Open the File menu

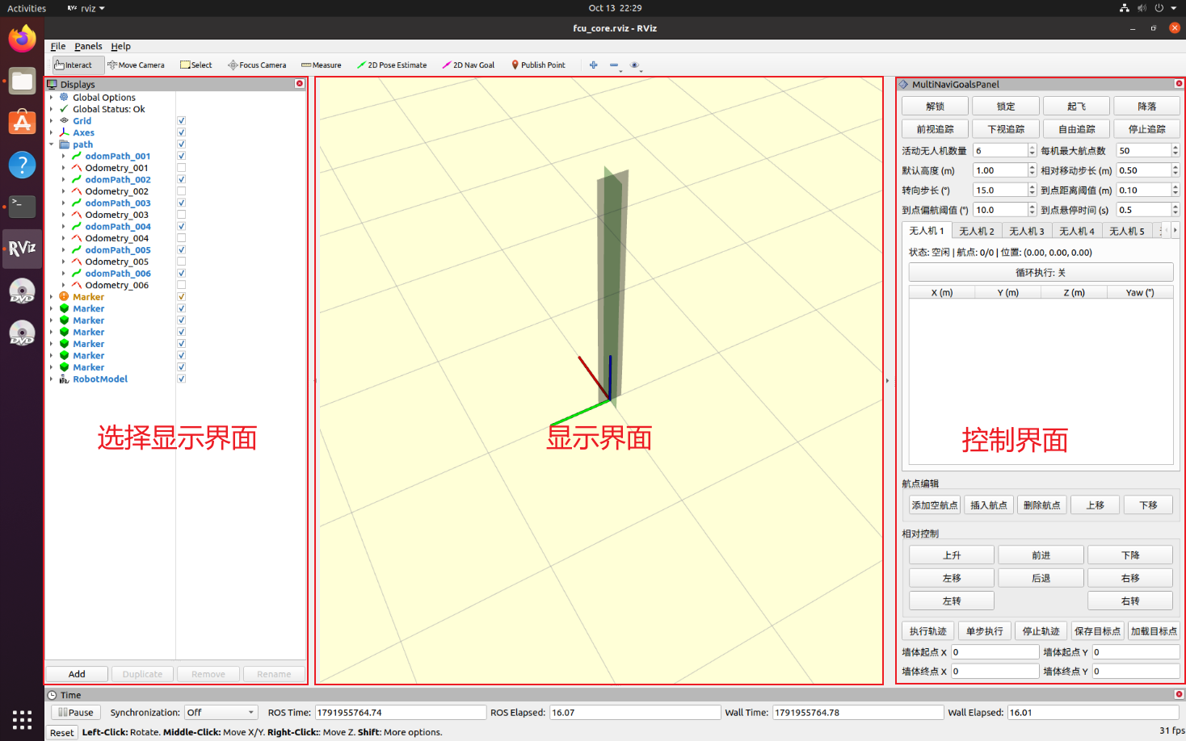coord(58,46)
